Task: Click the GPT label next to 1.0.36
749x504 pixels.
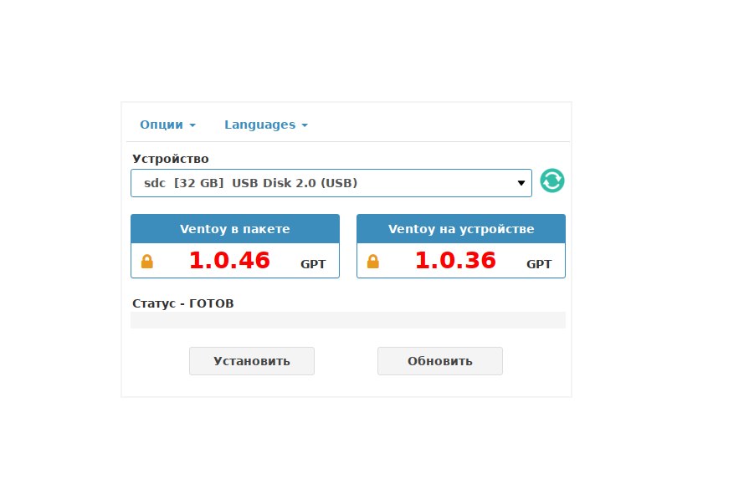Action: tap(539, 264)
